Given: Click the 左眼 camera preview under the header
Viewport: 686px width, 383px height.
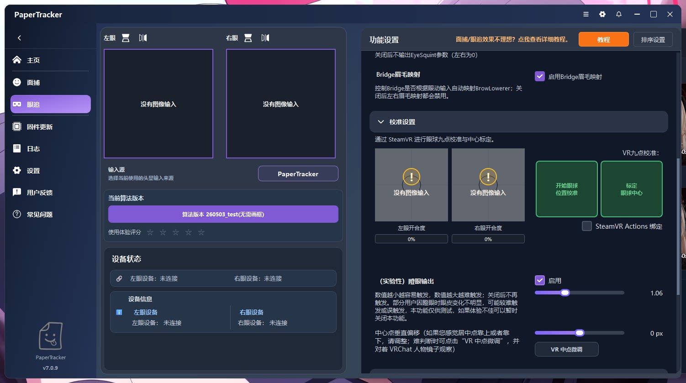Looking at the screenshot, I should (158, 104).
